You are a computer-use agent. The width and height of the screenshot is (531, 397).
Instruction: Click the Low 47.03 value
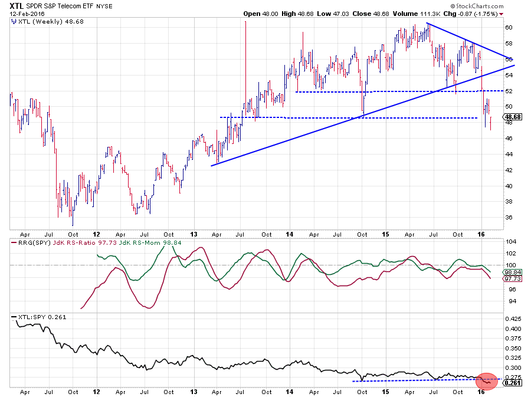click(x=333, y=14)
